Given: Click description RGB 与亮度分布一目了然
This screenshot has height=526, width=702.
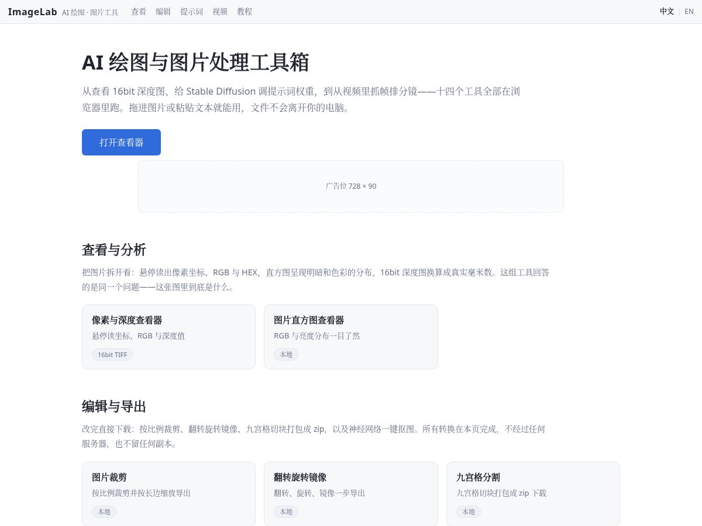Looking at the screenshot, I should pos(317,336).
